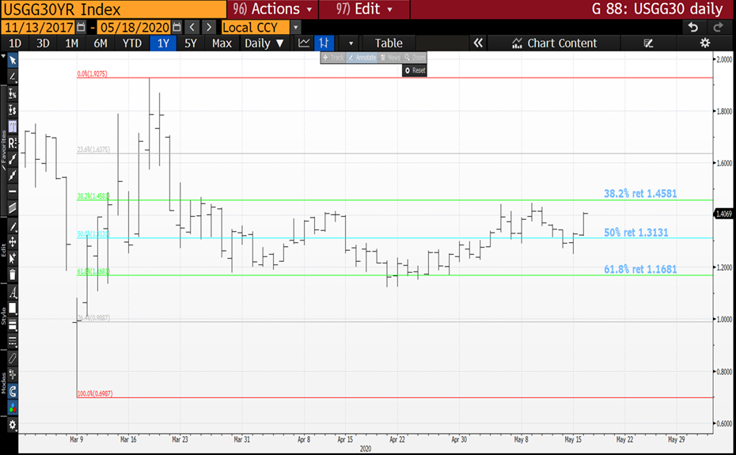
Task: Select the 3D range tab
Action: click(x=43, y=44)
